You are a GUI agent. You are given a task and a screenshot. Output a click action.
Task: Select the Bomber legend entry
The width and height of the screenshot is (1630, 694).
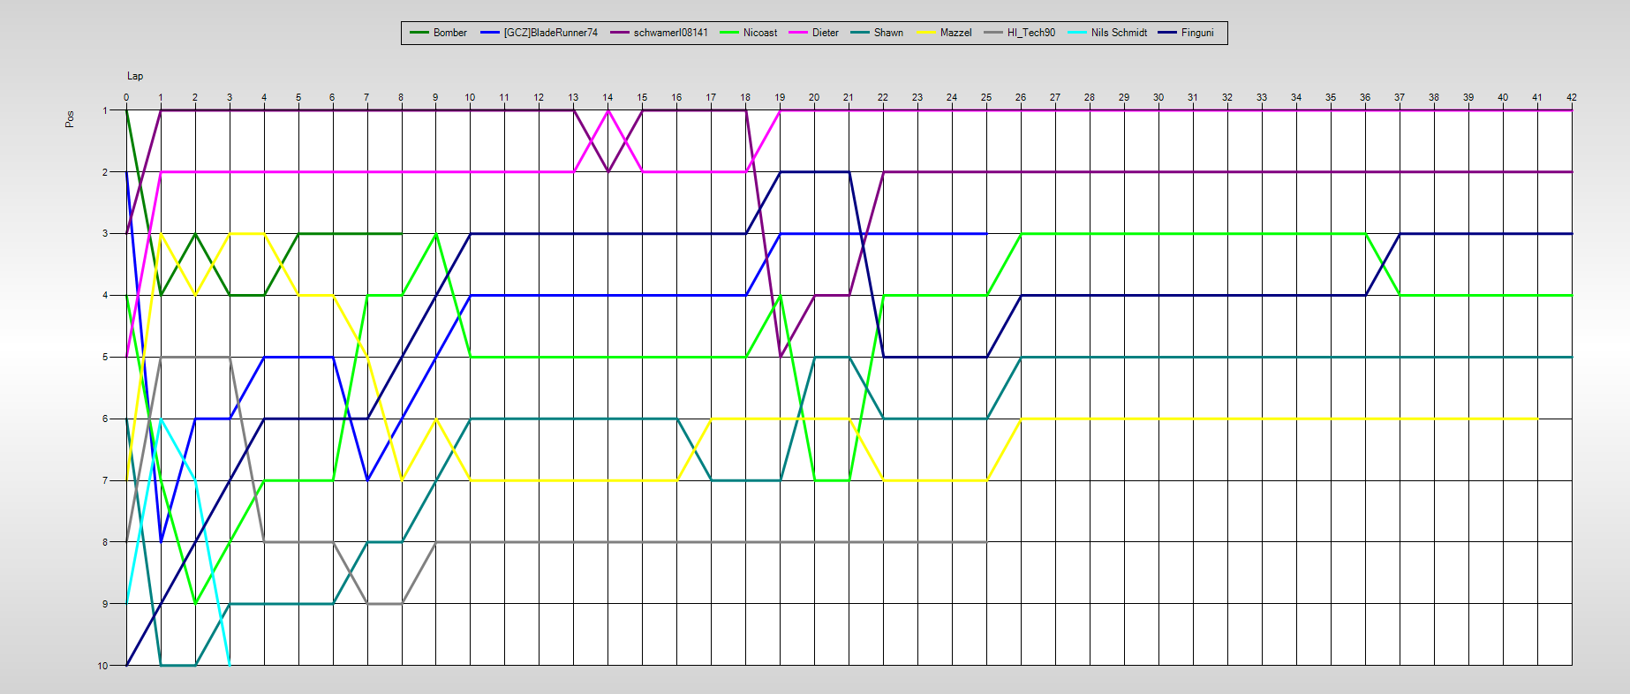pos(439,33)
